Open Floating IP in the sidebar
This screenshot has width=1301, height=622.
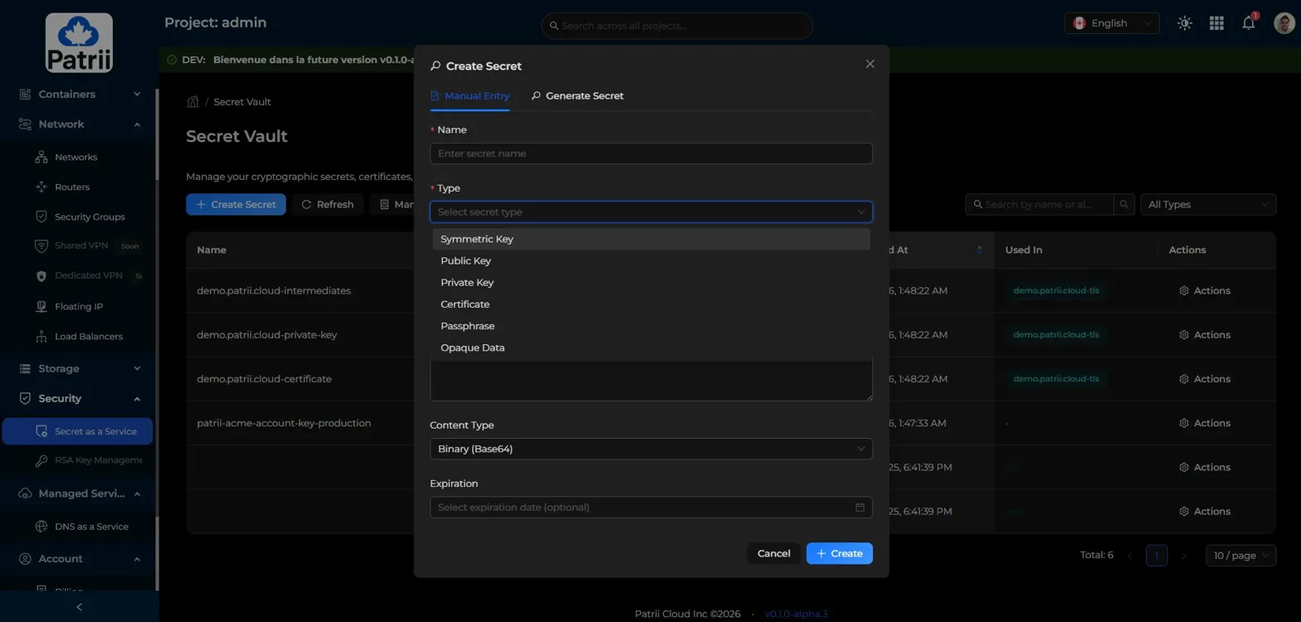77,306
